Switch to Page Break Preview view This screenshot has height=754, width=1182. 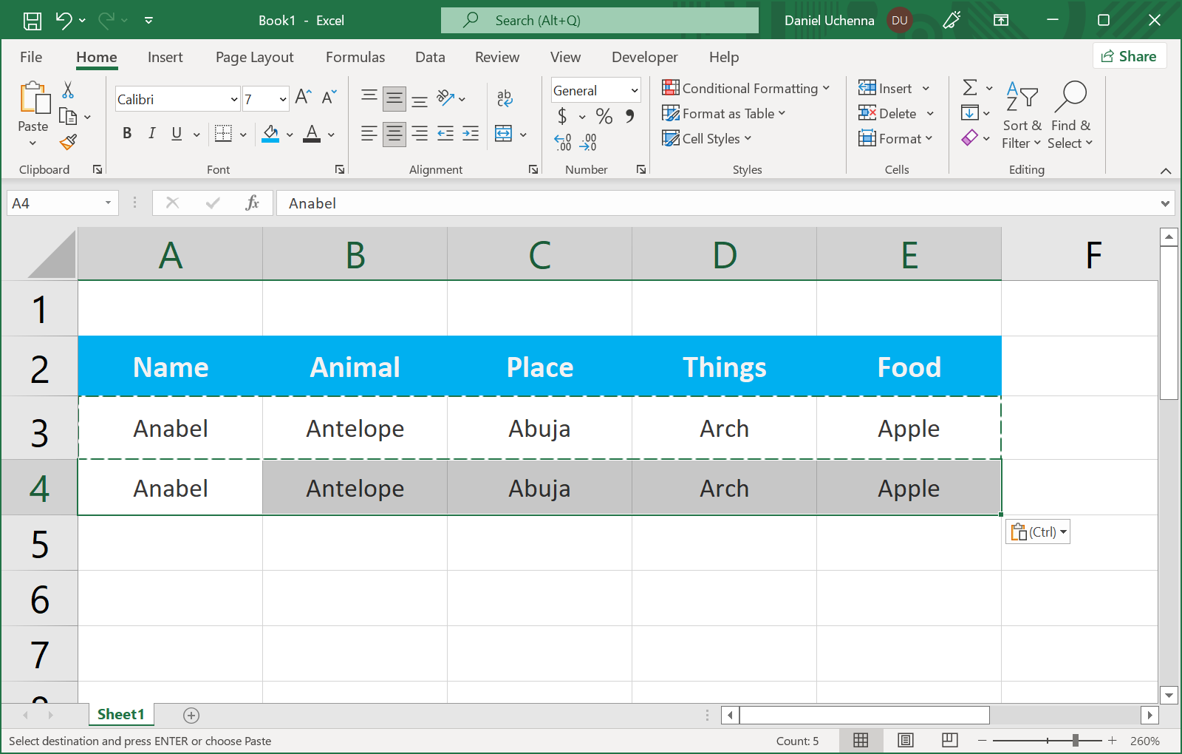(950, 740)
